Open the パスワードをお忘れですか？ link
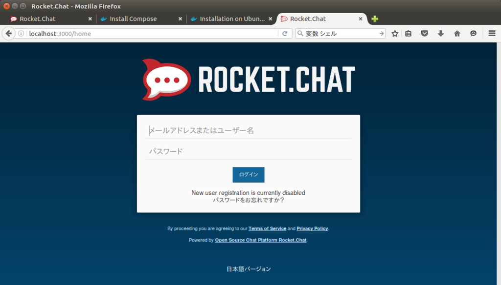Screen dimensions: 501x285 pyautogui.click(x=248, y=200)
